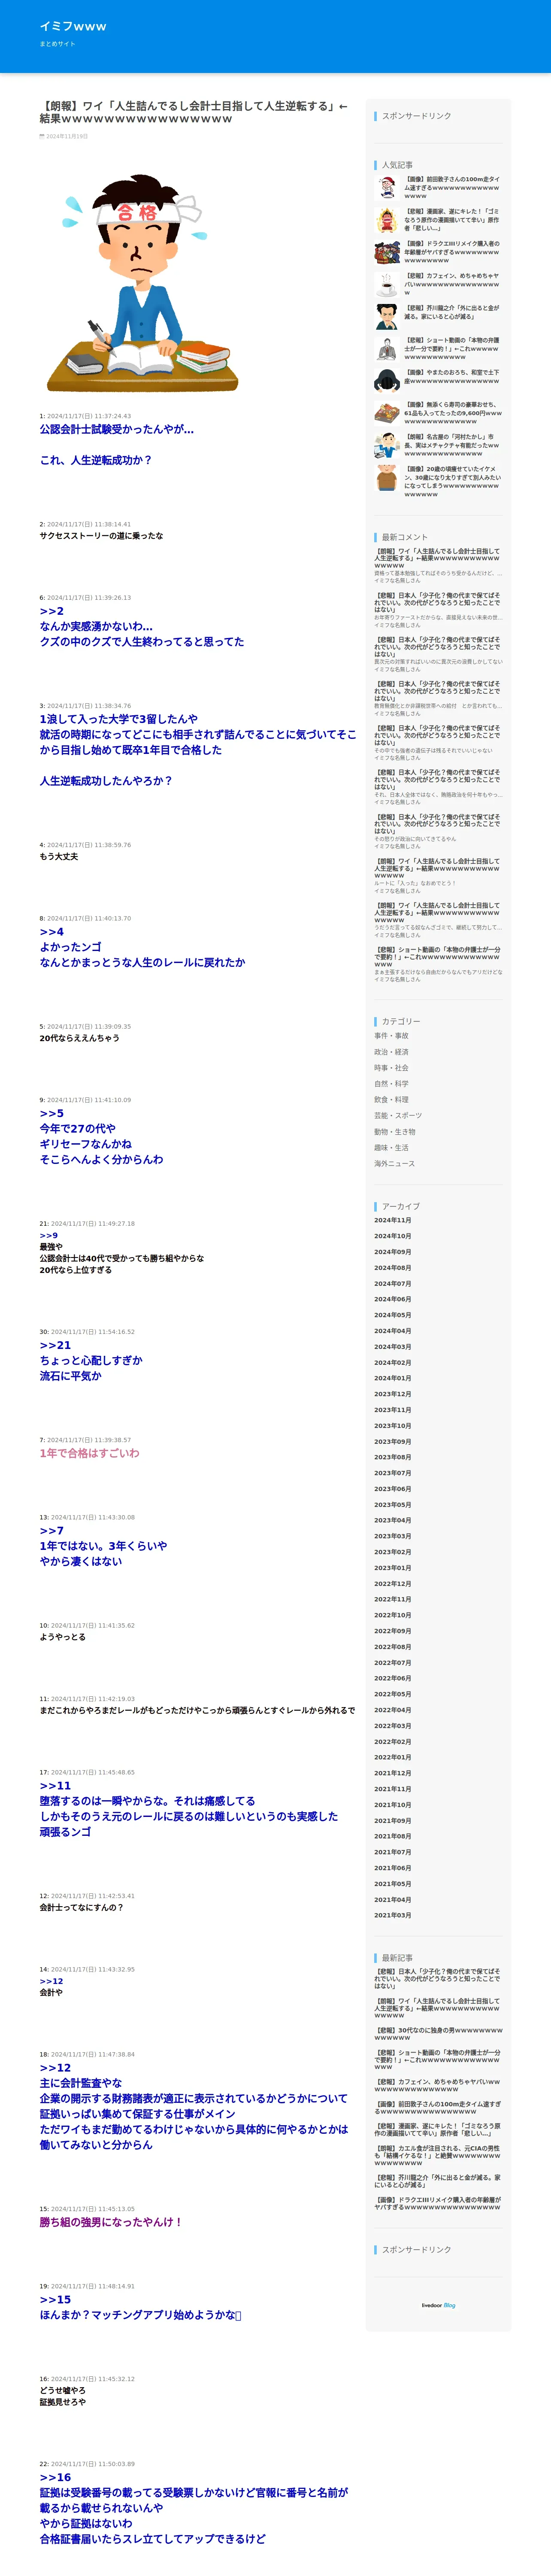Open latest article 30代なのに独身の男
This screenshot has width=551, height=2576.
[x=438, y=2034]
